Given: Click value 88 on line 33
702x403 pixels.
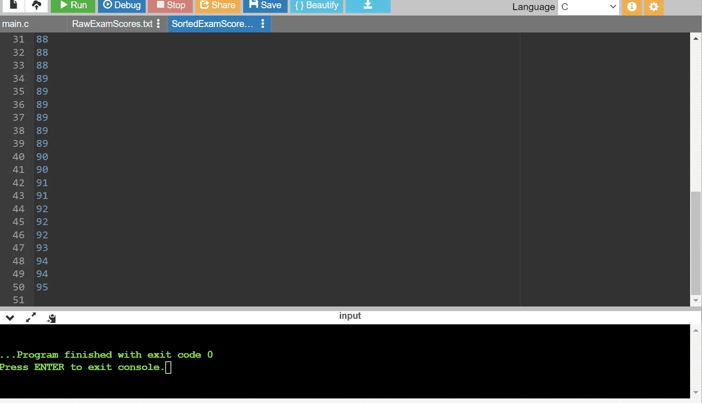Looking at the screenshot, I should 42,65.
